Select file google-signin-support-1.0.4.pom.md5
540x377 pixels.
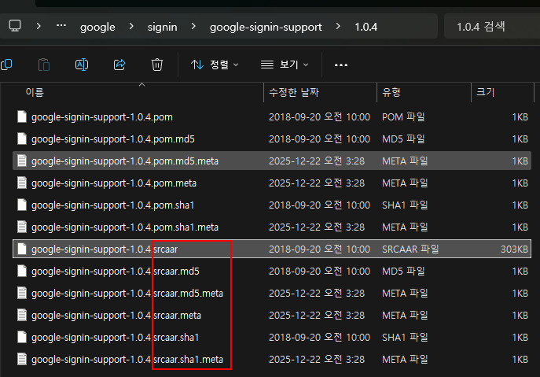[x=272, y=139]
